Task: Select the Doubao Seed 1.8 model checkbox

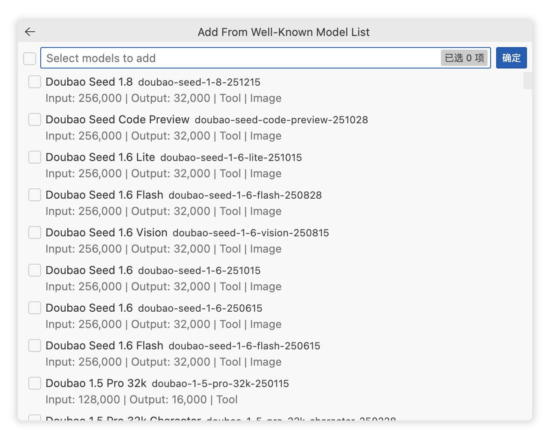Action: coord(34,82)
